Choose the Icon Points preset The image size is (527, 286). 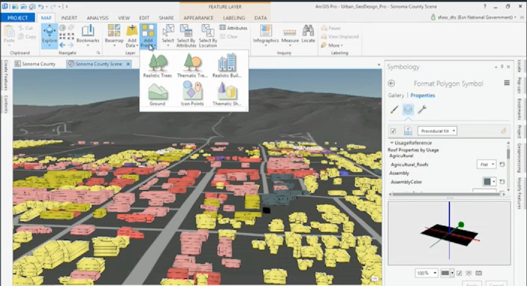[192, 94]
